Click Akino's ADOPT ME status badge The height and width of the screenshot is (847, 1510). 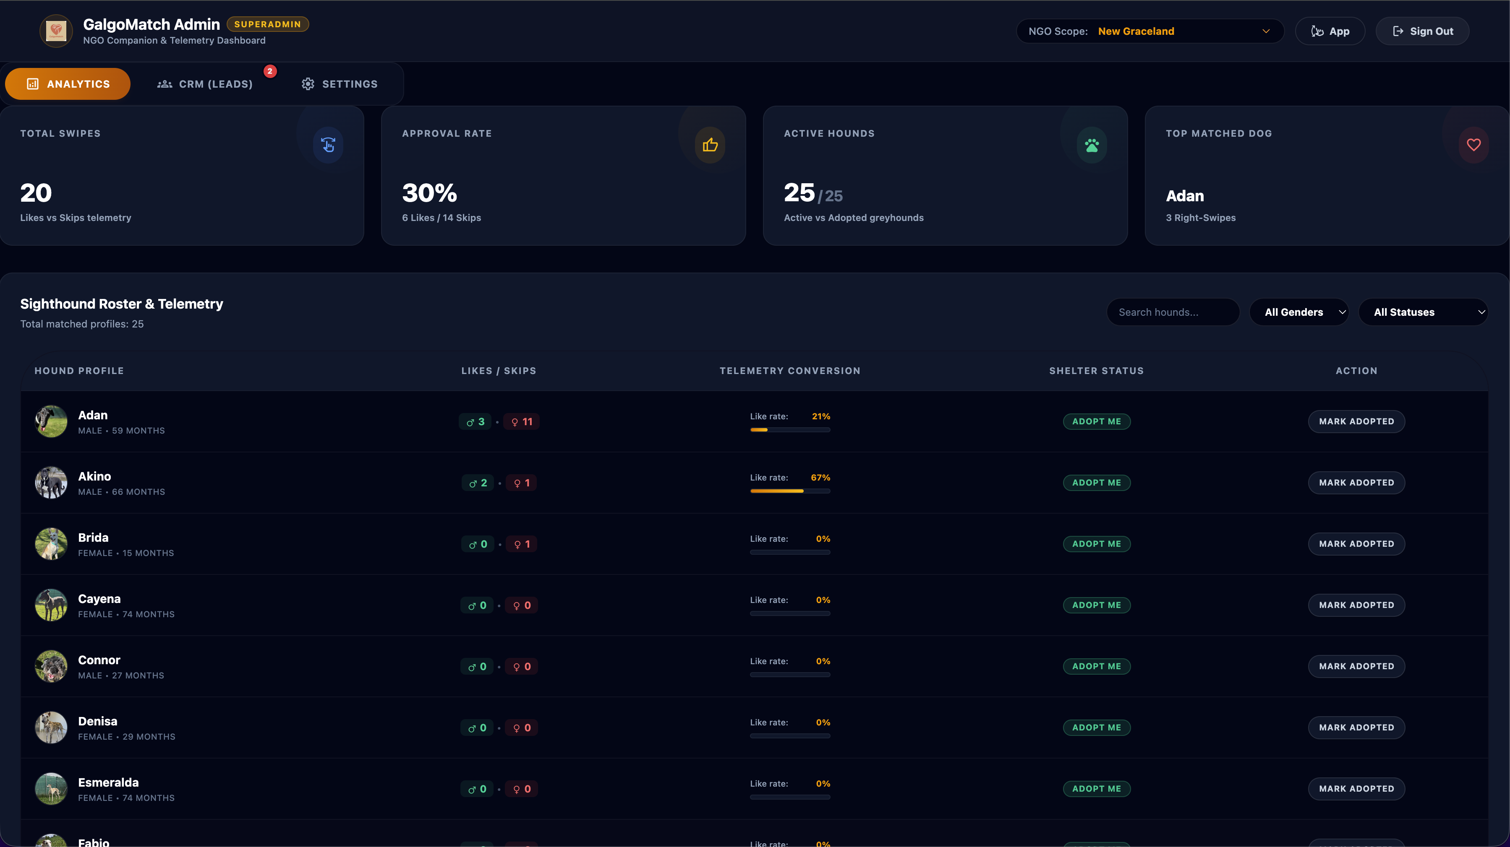click(1097, 483)
